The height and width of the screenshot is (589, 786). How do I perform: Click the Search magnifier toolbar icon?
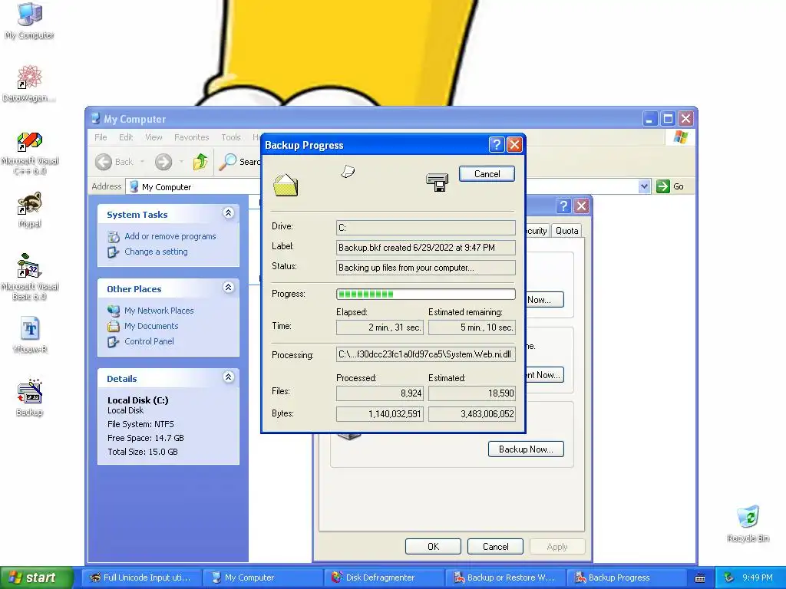click(228, 161)
